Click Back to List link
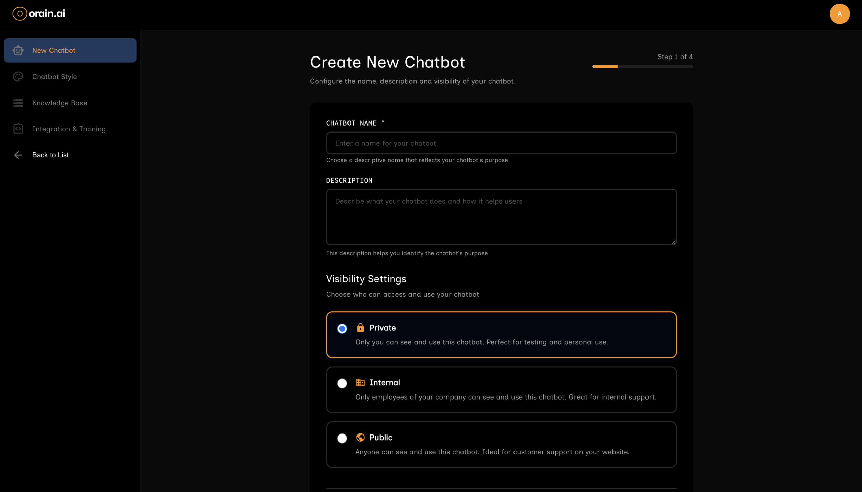Screen dimensions: 862x492 (x=51, y=155)
